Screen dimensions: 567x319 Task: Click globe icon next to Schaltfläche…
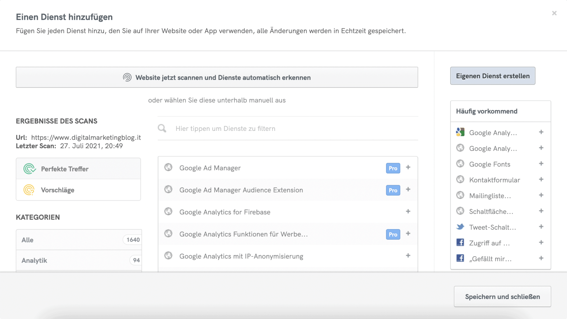[460, 211]
